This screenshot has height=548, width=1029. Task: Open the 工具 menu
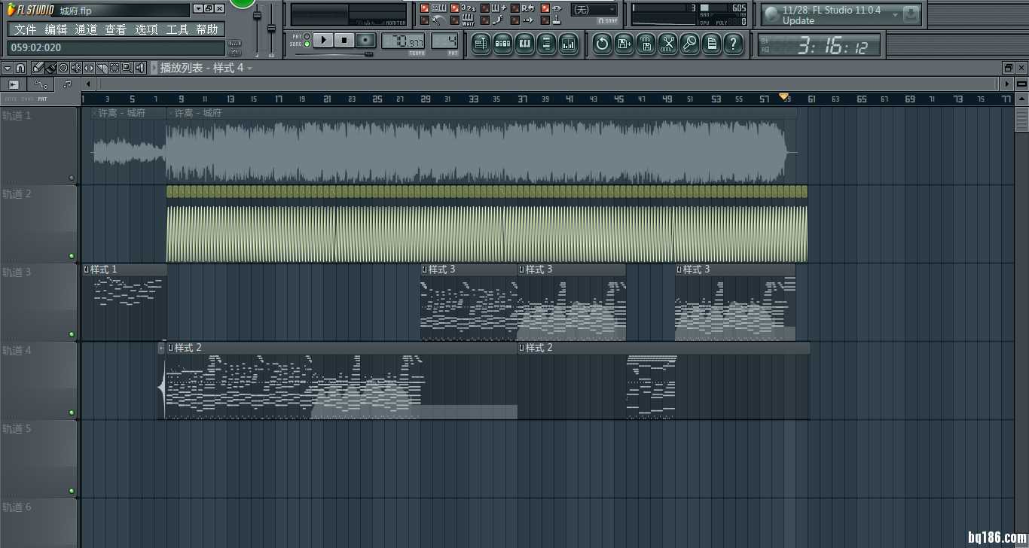(177, 29)
